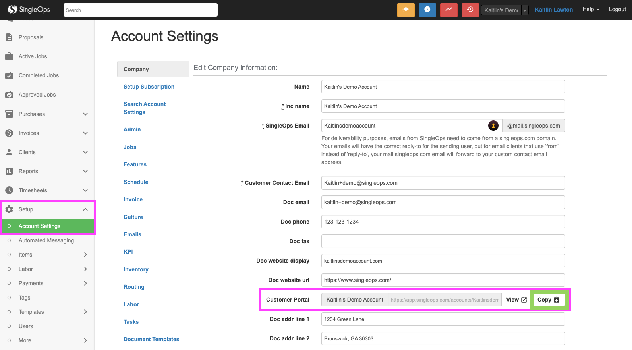View the Customer Portal page
The image size is (632, 350).
[516, 300]
